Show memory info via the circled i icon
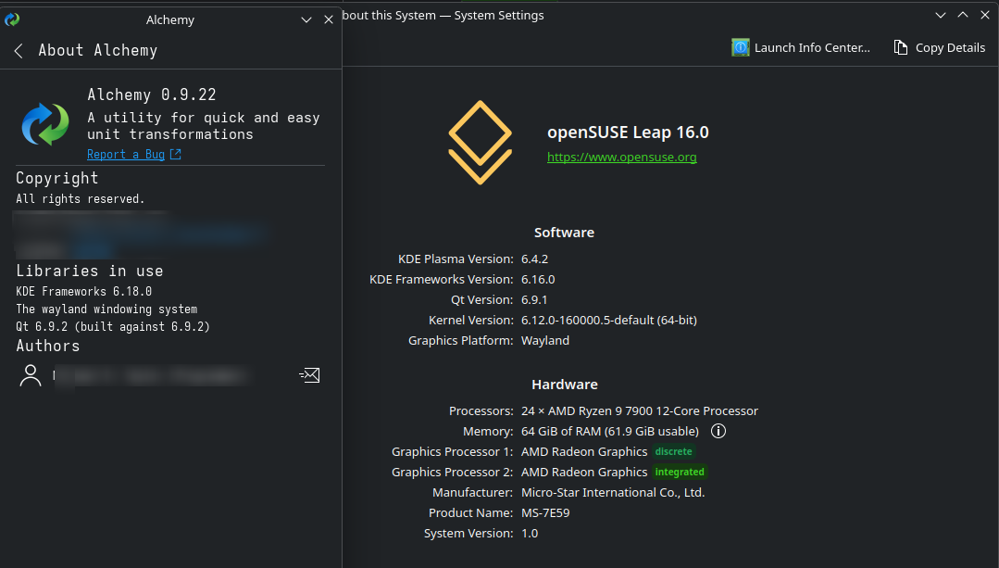The height and width of the screenshot is (568, 999). click(x=718, y=432)
